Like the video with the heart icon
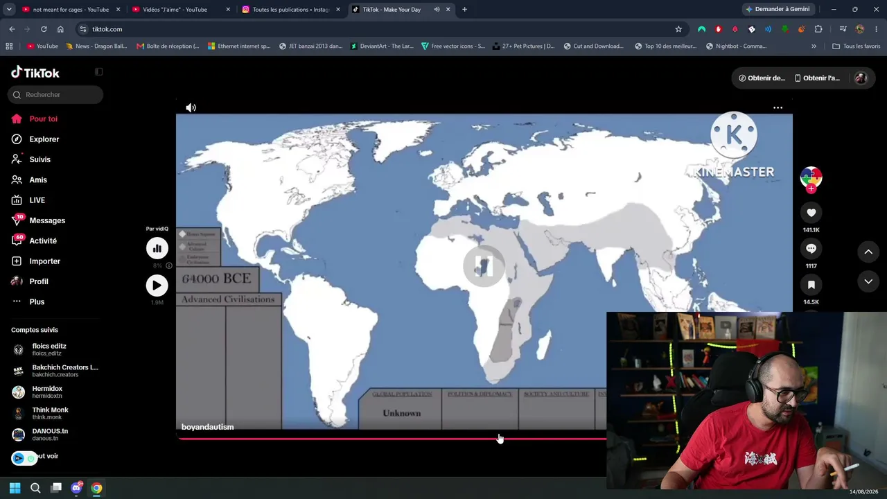This screenshot has width=887, height=499. [x=811, y=213]
